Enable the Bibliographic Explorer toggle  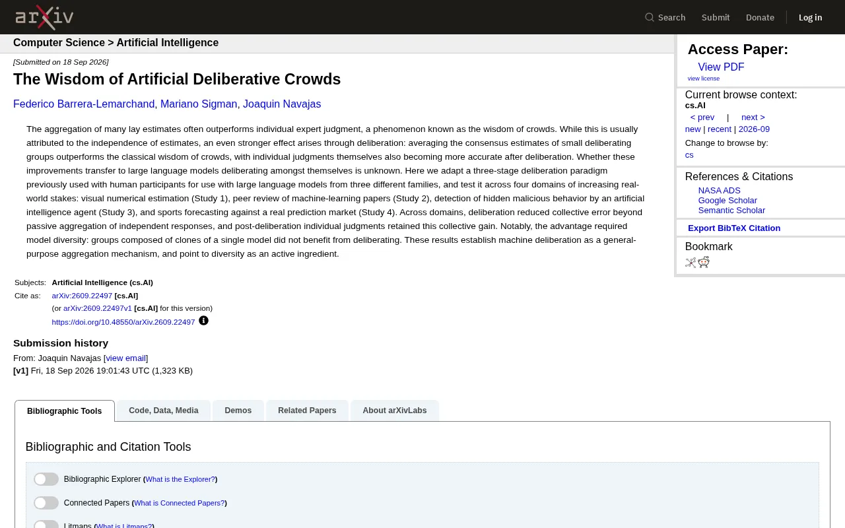pyautogui.click(x=46, y=479)
